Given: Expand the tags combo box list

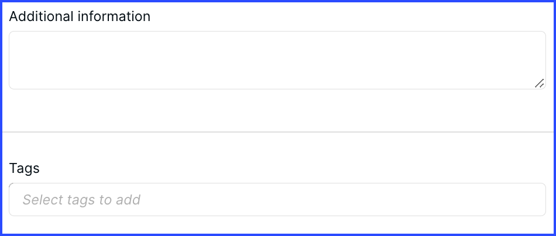Looking at the screenshot, I should (277, 200).
